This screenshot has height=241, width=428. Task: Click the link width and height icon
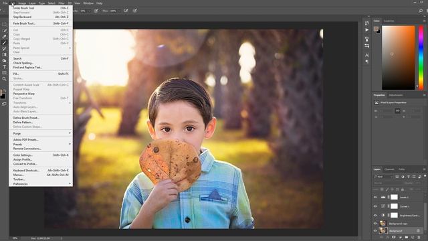click(397, 110)
